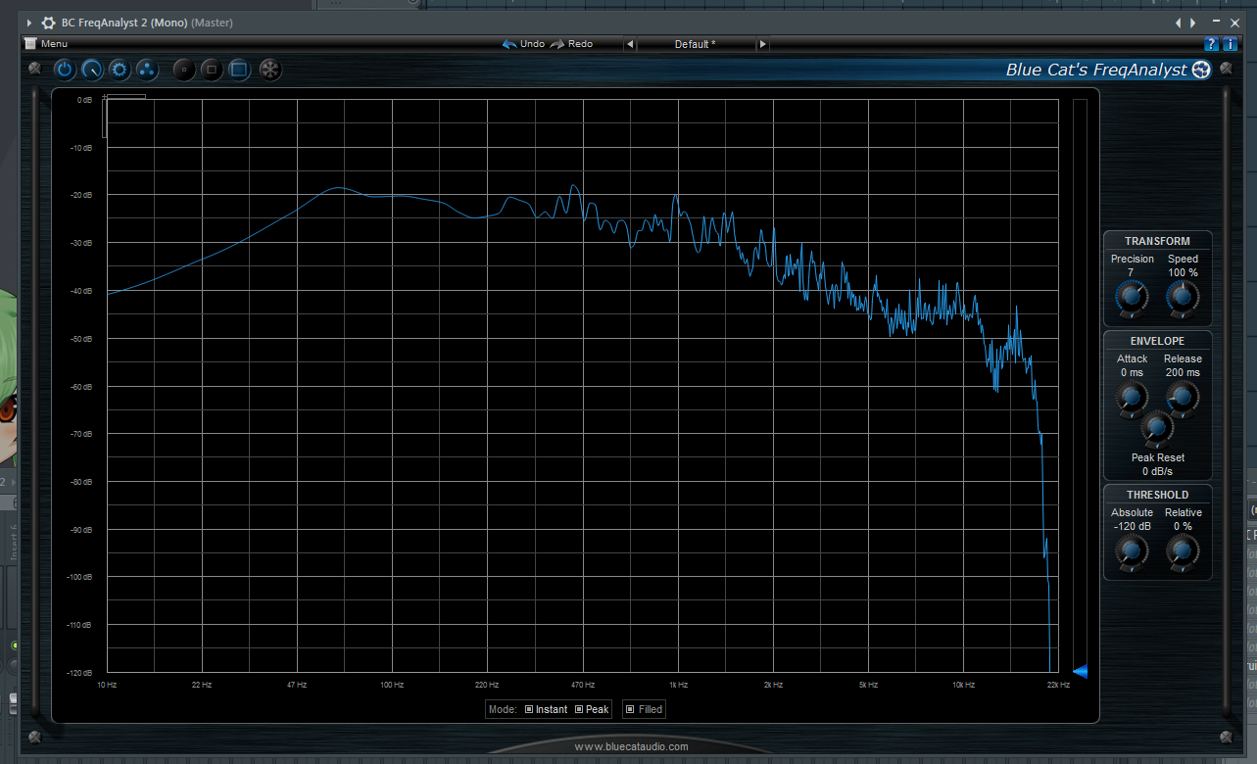
Task: Click the Attack knob
Action: click(x=1132, y=397)
